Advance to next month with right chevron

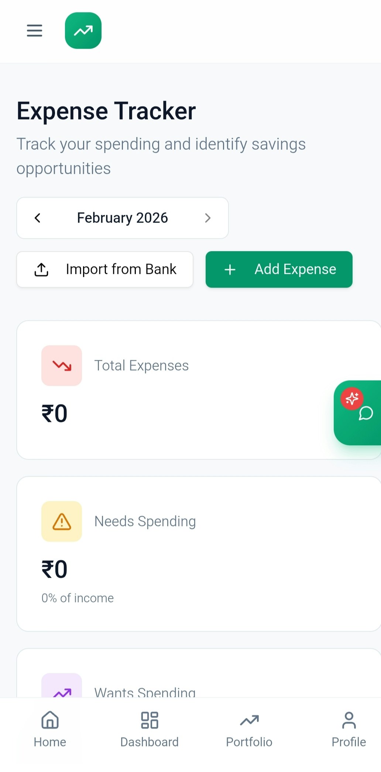208,218
